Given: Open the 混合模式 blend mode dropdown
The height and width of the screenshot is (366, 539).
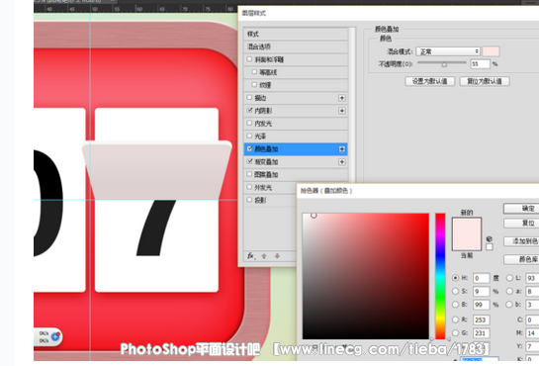Looking at the screenshot, I should pyautogui.click(x=448, y=51).
